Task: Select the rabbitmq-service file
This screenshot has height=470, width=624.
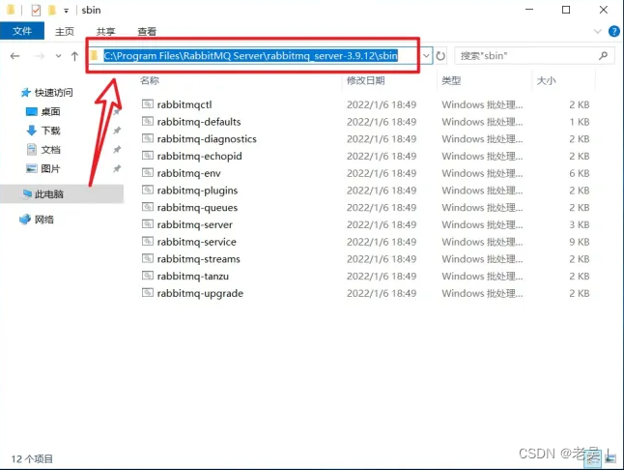Action: click(197, 242)
